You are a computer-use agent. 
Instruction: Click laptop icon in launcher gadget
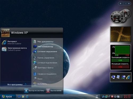point(118,77)
